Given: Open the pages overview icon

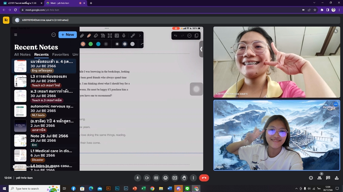Looking at the screenshot, I should pos(197,36).
